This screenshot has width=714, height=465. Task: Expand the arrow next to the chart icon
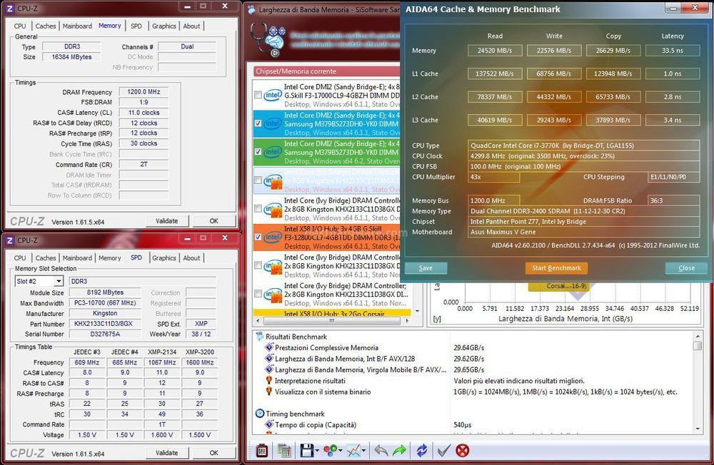364,451
